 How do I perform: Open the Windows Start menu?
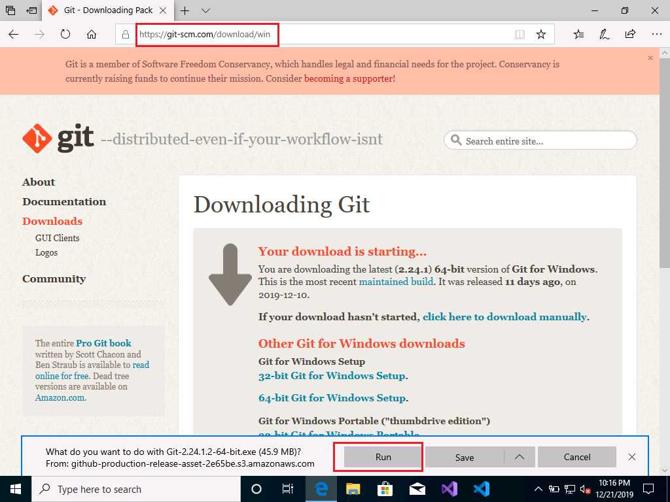[16, 489]
